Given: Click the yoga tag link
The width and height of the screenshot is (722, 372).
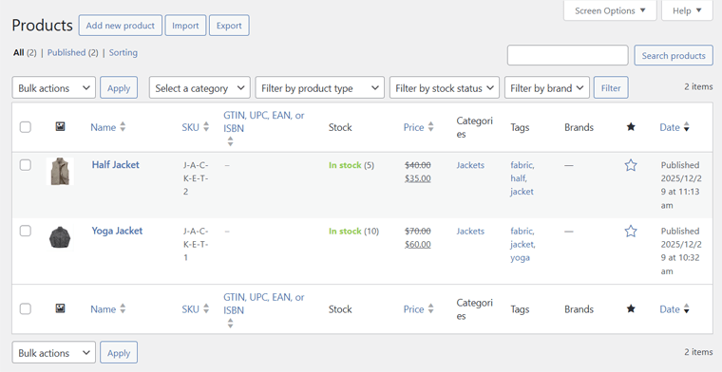Looking at the screenshot, I should 520,257.
